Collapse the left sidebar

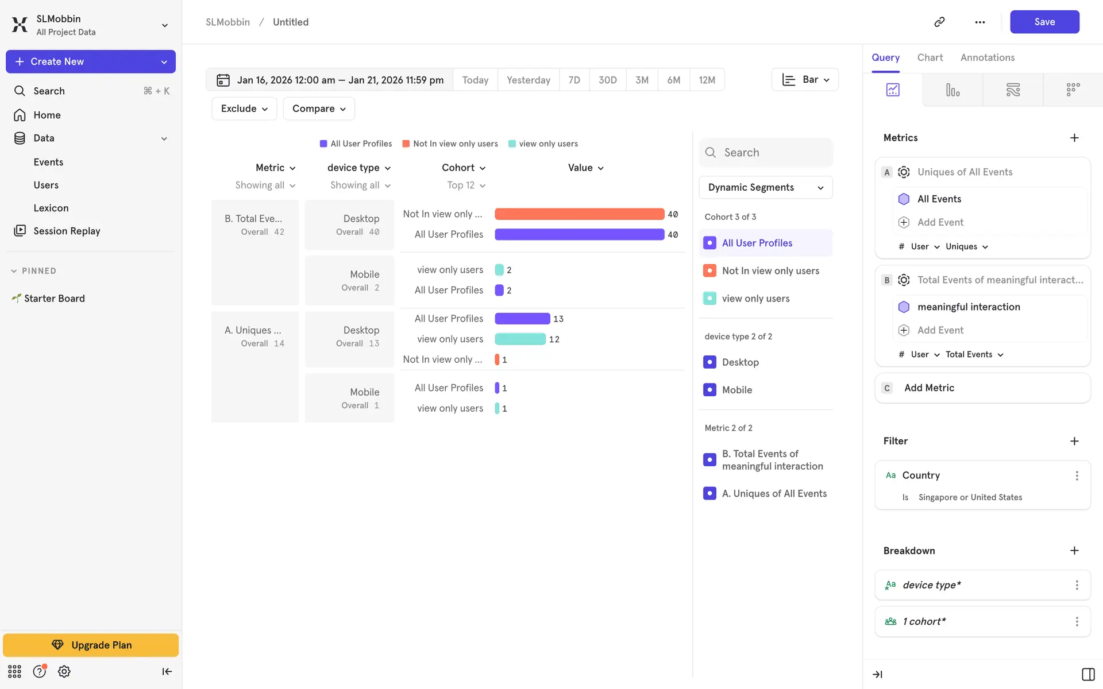pos(167,671)
